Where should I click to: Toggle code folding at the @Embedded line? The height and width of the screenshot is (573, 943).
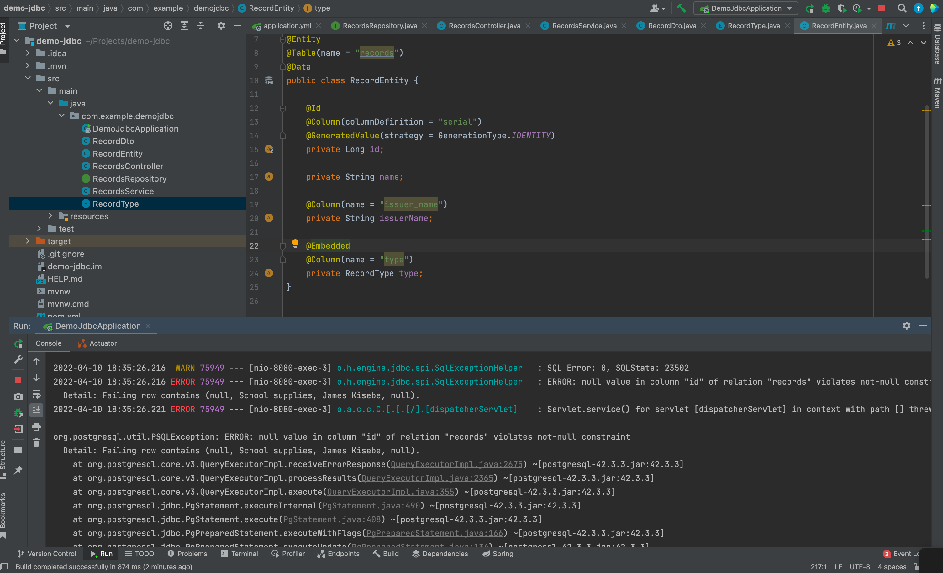click(x=283, y=246)
